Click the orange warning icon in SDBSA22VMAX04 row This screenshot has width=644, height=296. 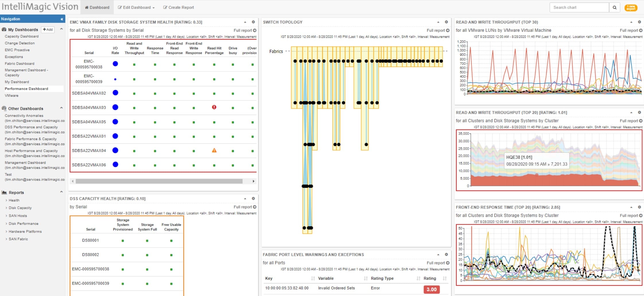(214, 150)
